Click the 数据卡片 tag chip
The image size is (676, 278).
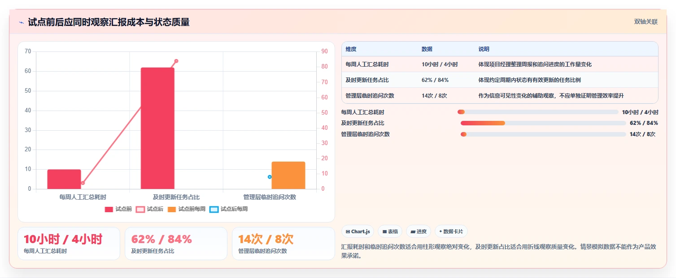tap(451, 231)
